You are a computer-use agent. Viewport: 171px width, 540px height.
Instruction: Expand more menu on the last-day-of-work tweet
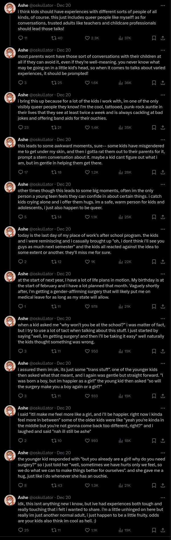tap(163, 229)
